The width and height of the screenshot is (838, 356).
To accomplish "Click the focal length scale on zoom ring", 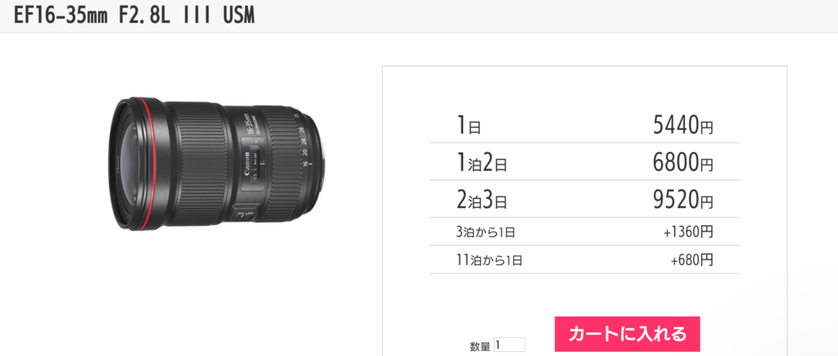I will click(304, 142).
